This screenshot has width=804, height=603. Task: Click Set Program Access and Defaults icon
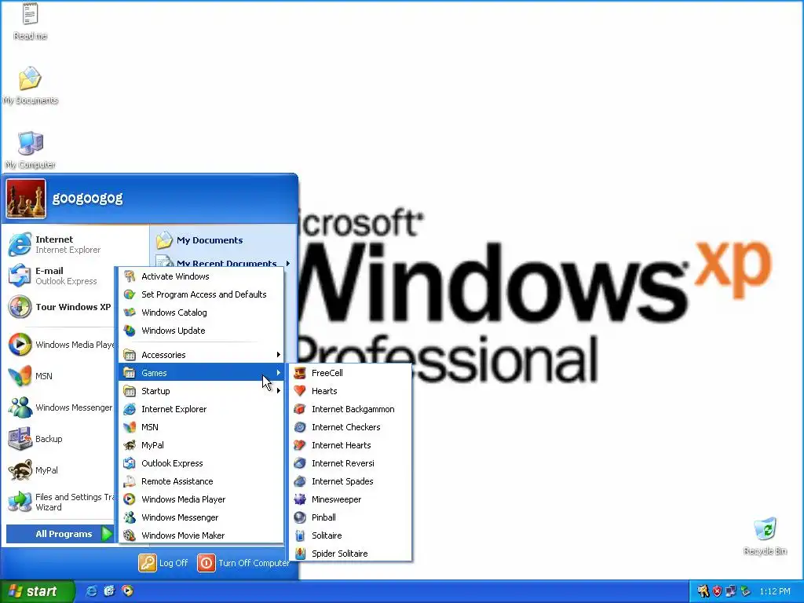(x=130, y=294)
